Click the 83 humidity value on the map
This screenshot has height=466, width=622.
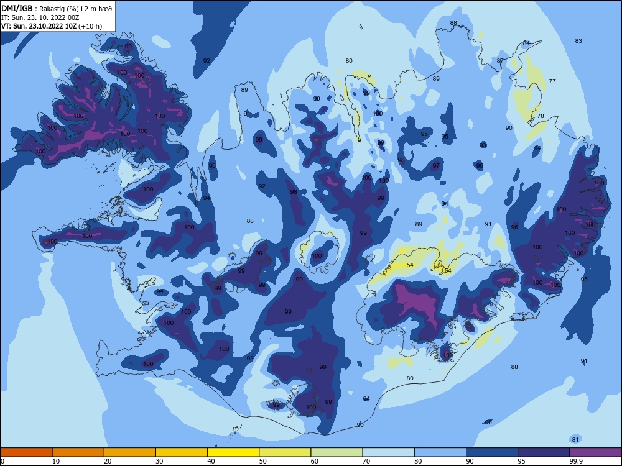click(x=578, y=41)
